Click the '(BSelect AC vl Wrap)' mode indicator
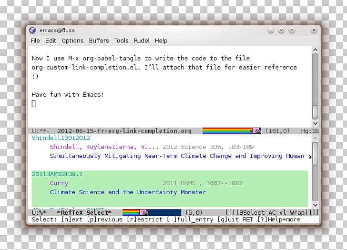 [272, 213]
